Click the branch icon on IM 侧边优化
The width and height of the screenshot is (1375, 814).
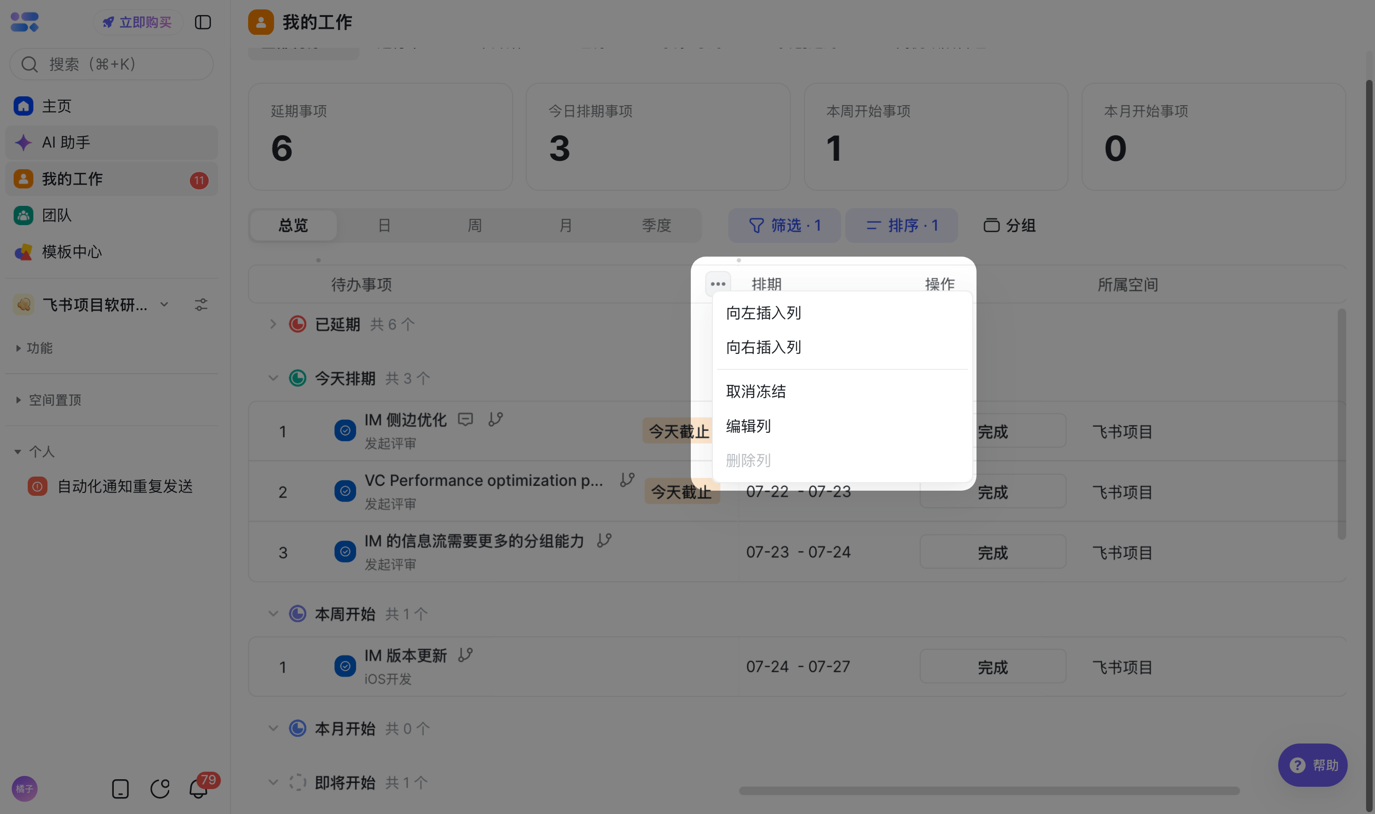click(496, 420)
